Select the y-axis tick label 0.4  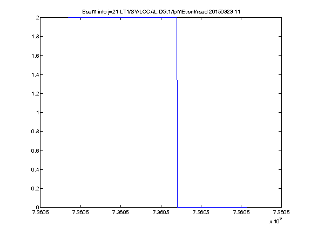pyautogui.click(x=35, y=169)
